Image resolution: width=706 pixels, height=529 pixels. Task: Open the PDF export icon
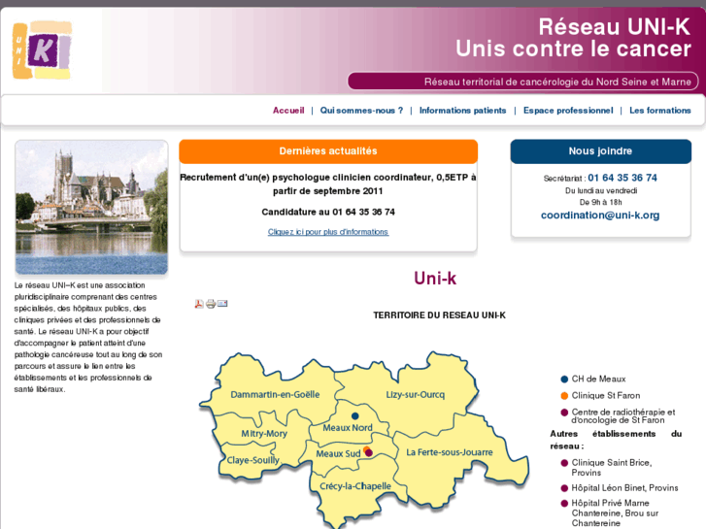point(199,304)
